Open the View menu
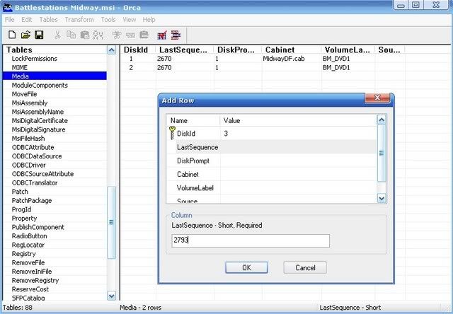 (x=129, y=20)
